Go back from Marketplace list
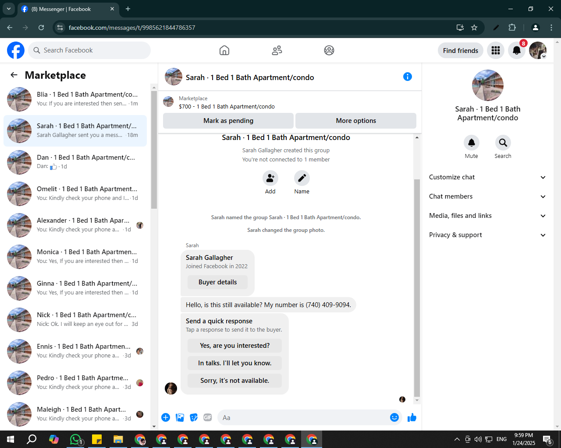 point(14,75)
